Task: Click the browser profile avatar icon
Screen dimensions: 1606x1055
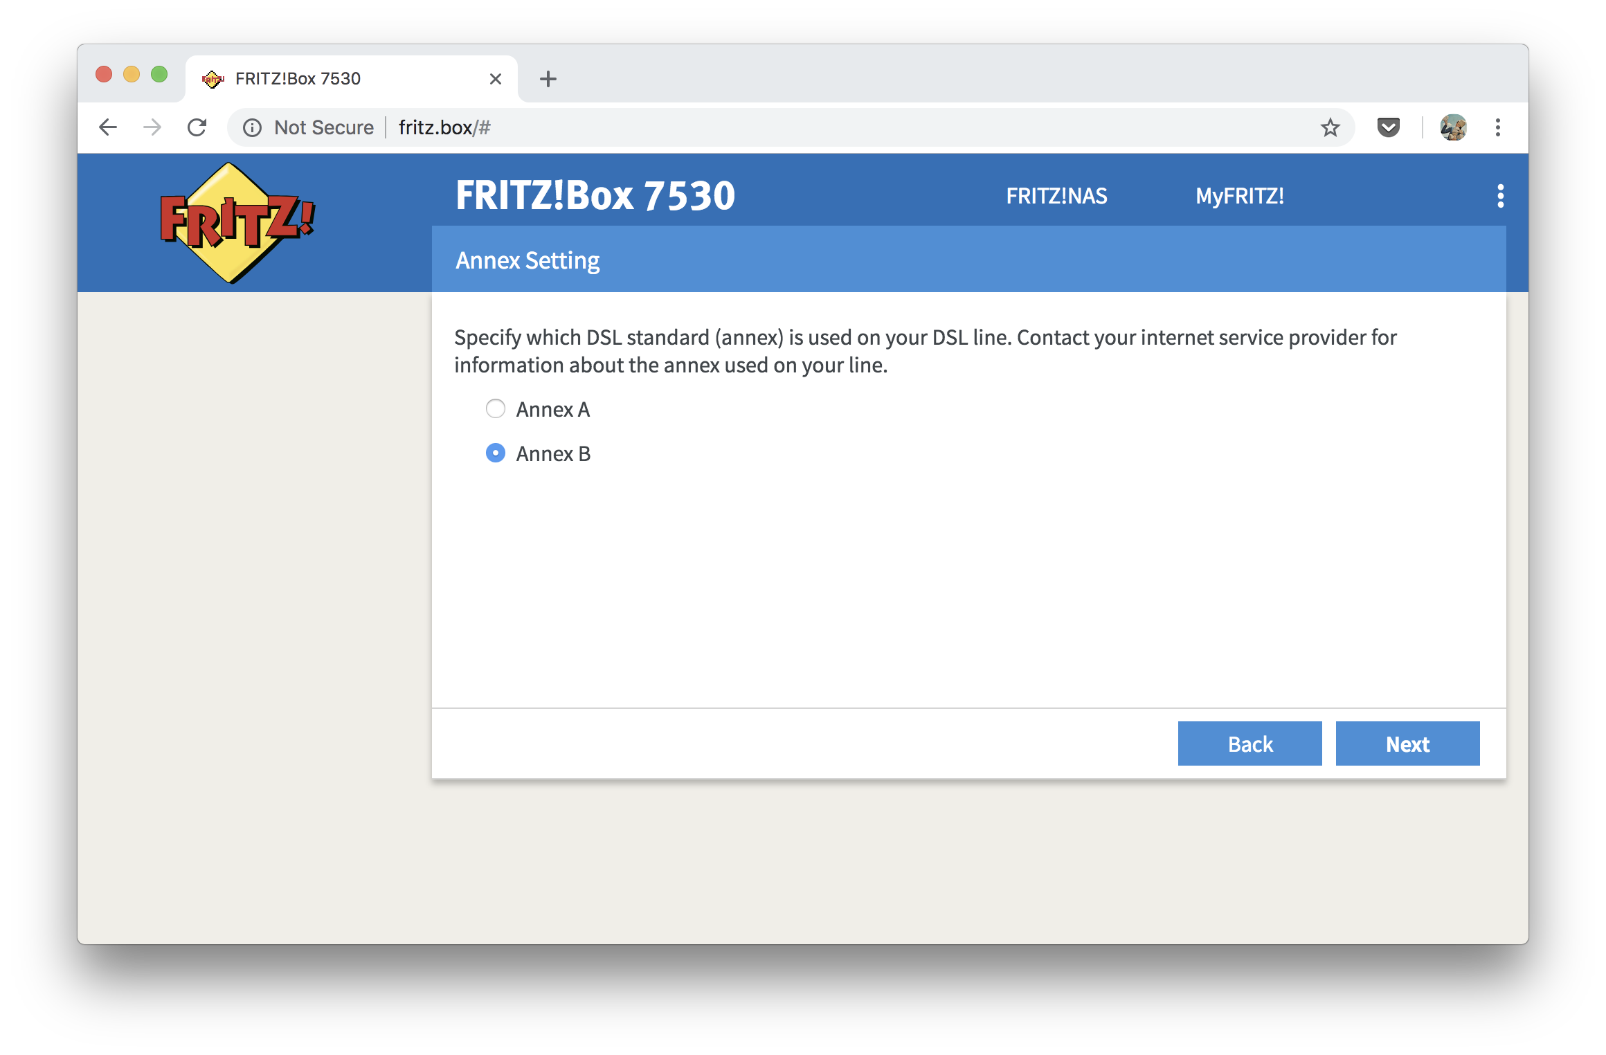Action: [x=1450, y=127]
